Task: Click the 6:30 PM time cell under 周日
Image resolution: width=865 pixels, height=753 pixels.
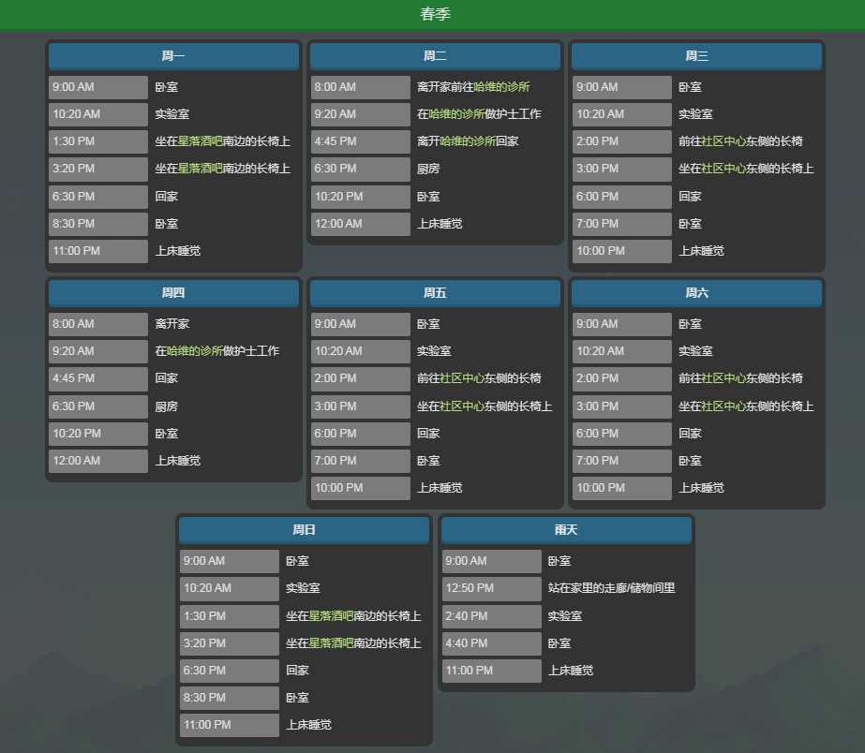Action: pos(229,671)
